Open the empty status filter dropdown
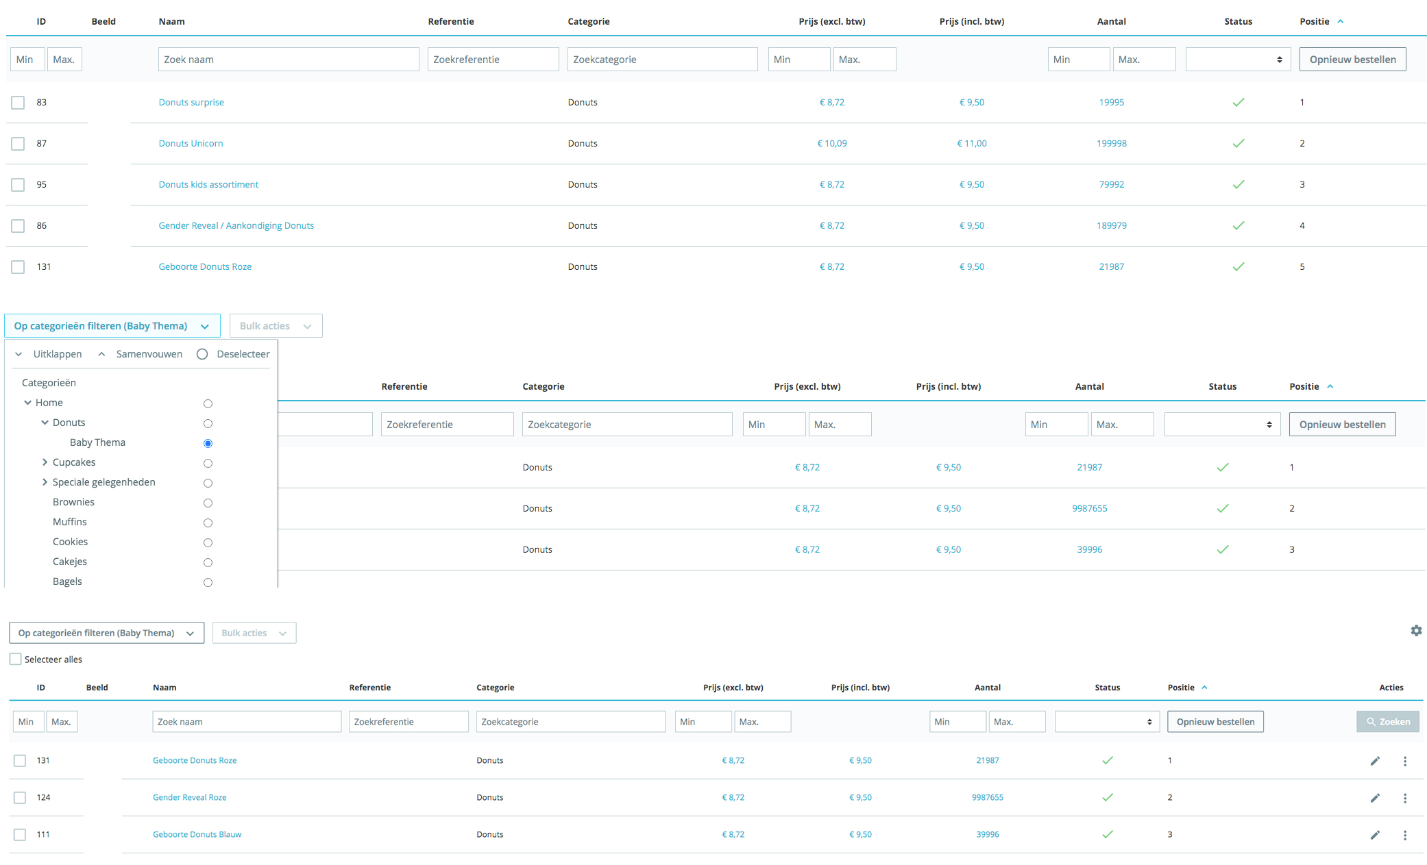 coord(1238,59)
